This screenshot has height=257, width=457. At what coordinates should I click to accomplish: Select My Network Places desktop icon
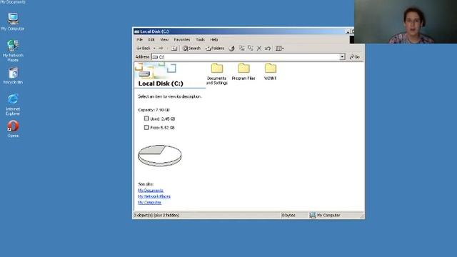tap(13, 51)
